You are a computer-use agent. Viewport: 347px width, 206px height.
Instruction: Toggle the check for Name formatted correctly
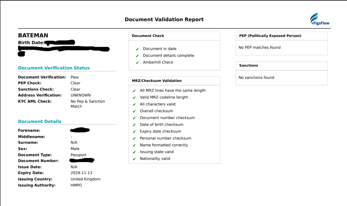(134, 145)
